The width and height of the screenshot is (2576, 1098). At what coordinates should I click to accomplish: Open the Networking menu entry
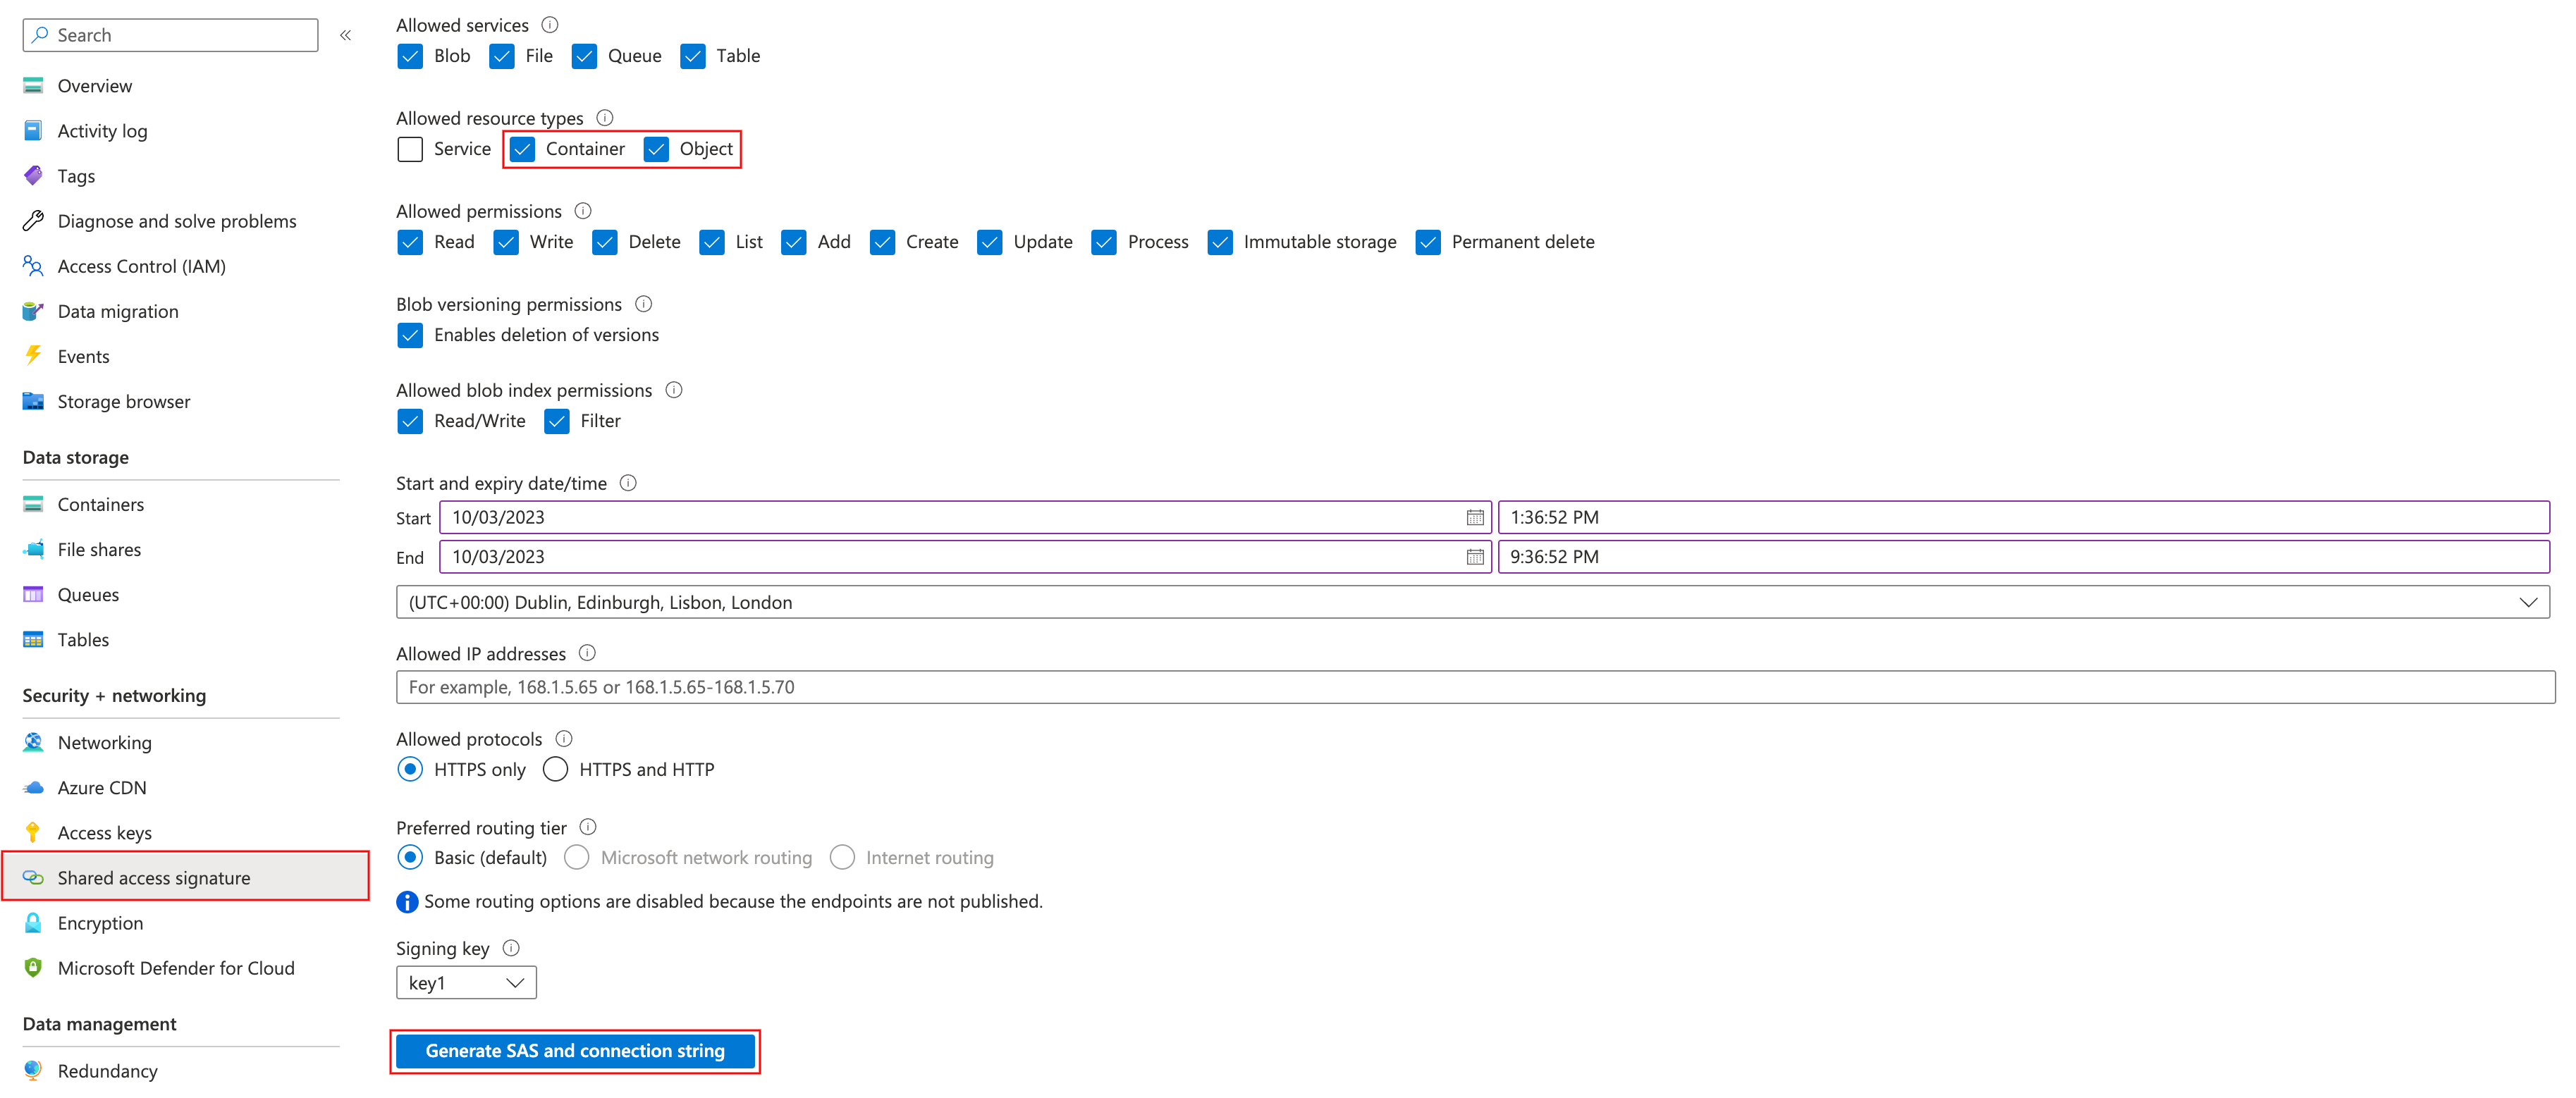pyautogui.click(x=105, y=742)
